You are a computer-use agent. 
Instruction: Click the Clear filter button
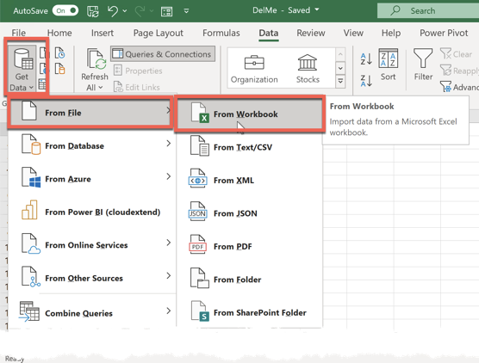tap(457, 54)
